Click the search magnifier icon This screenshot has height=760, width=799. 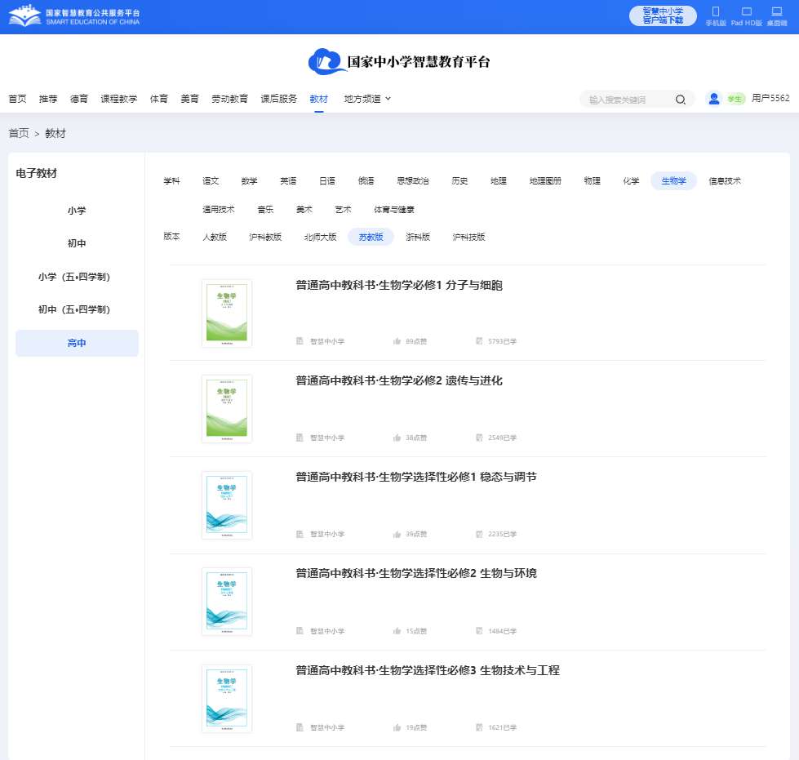coord(680,98)
